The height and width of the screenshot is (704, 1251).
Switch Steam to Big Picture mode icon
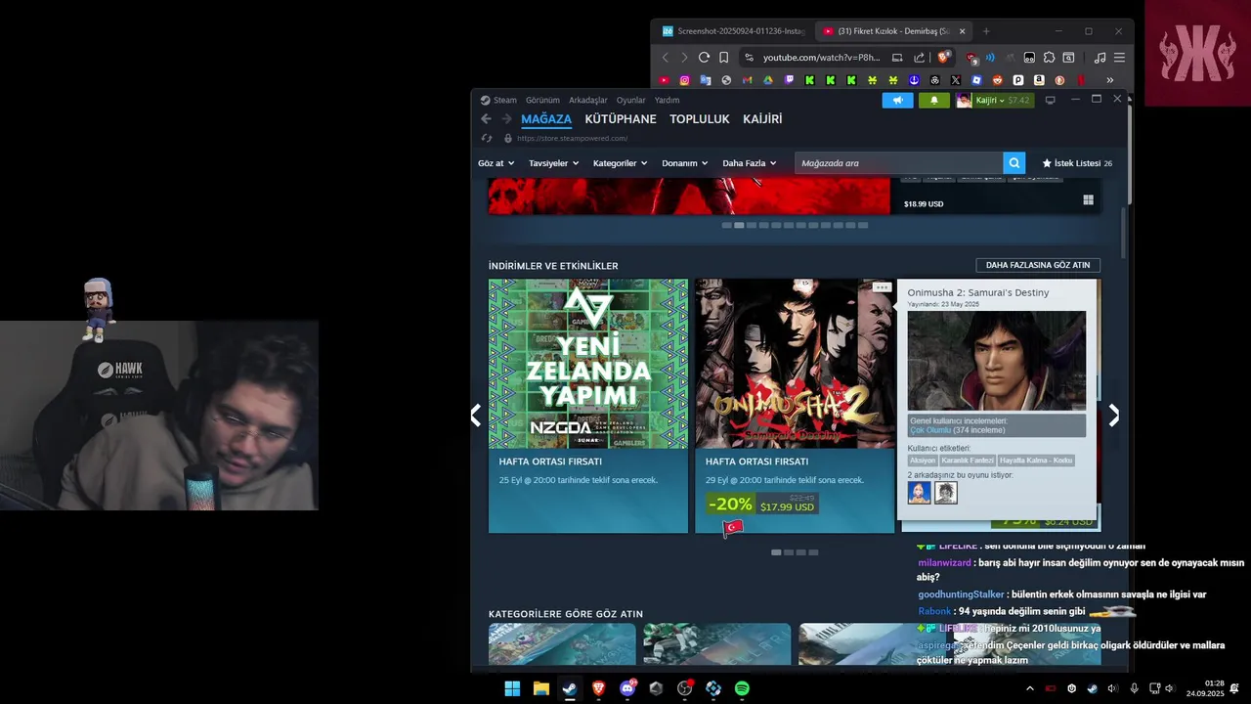coord(1051,100)
